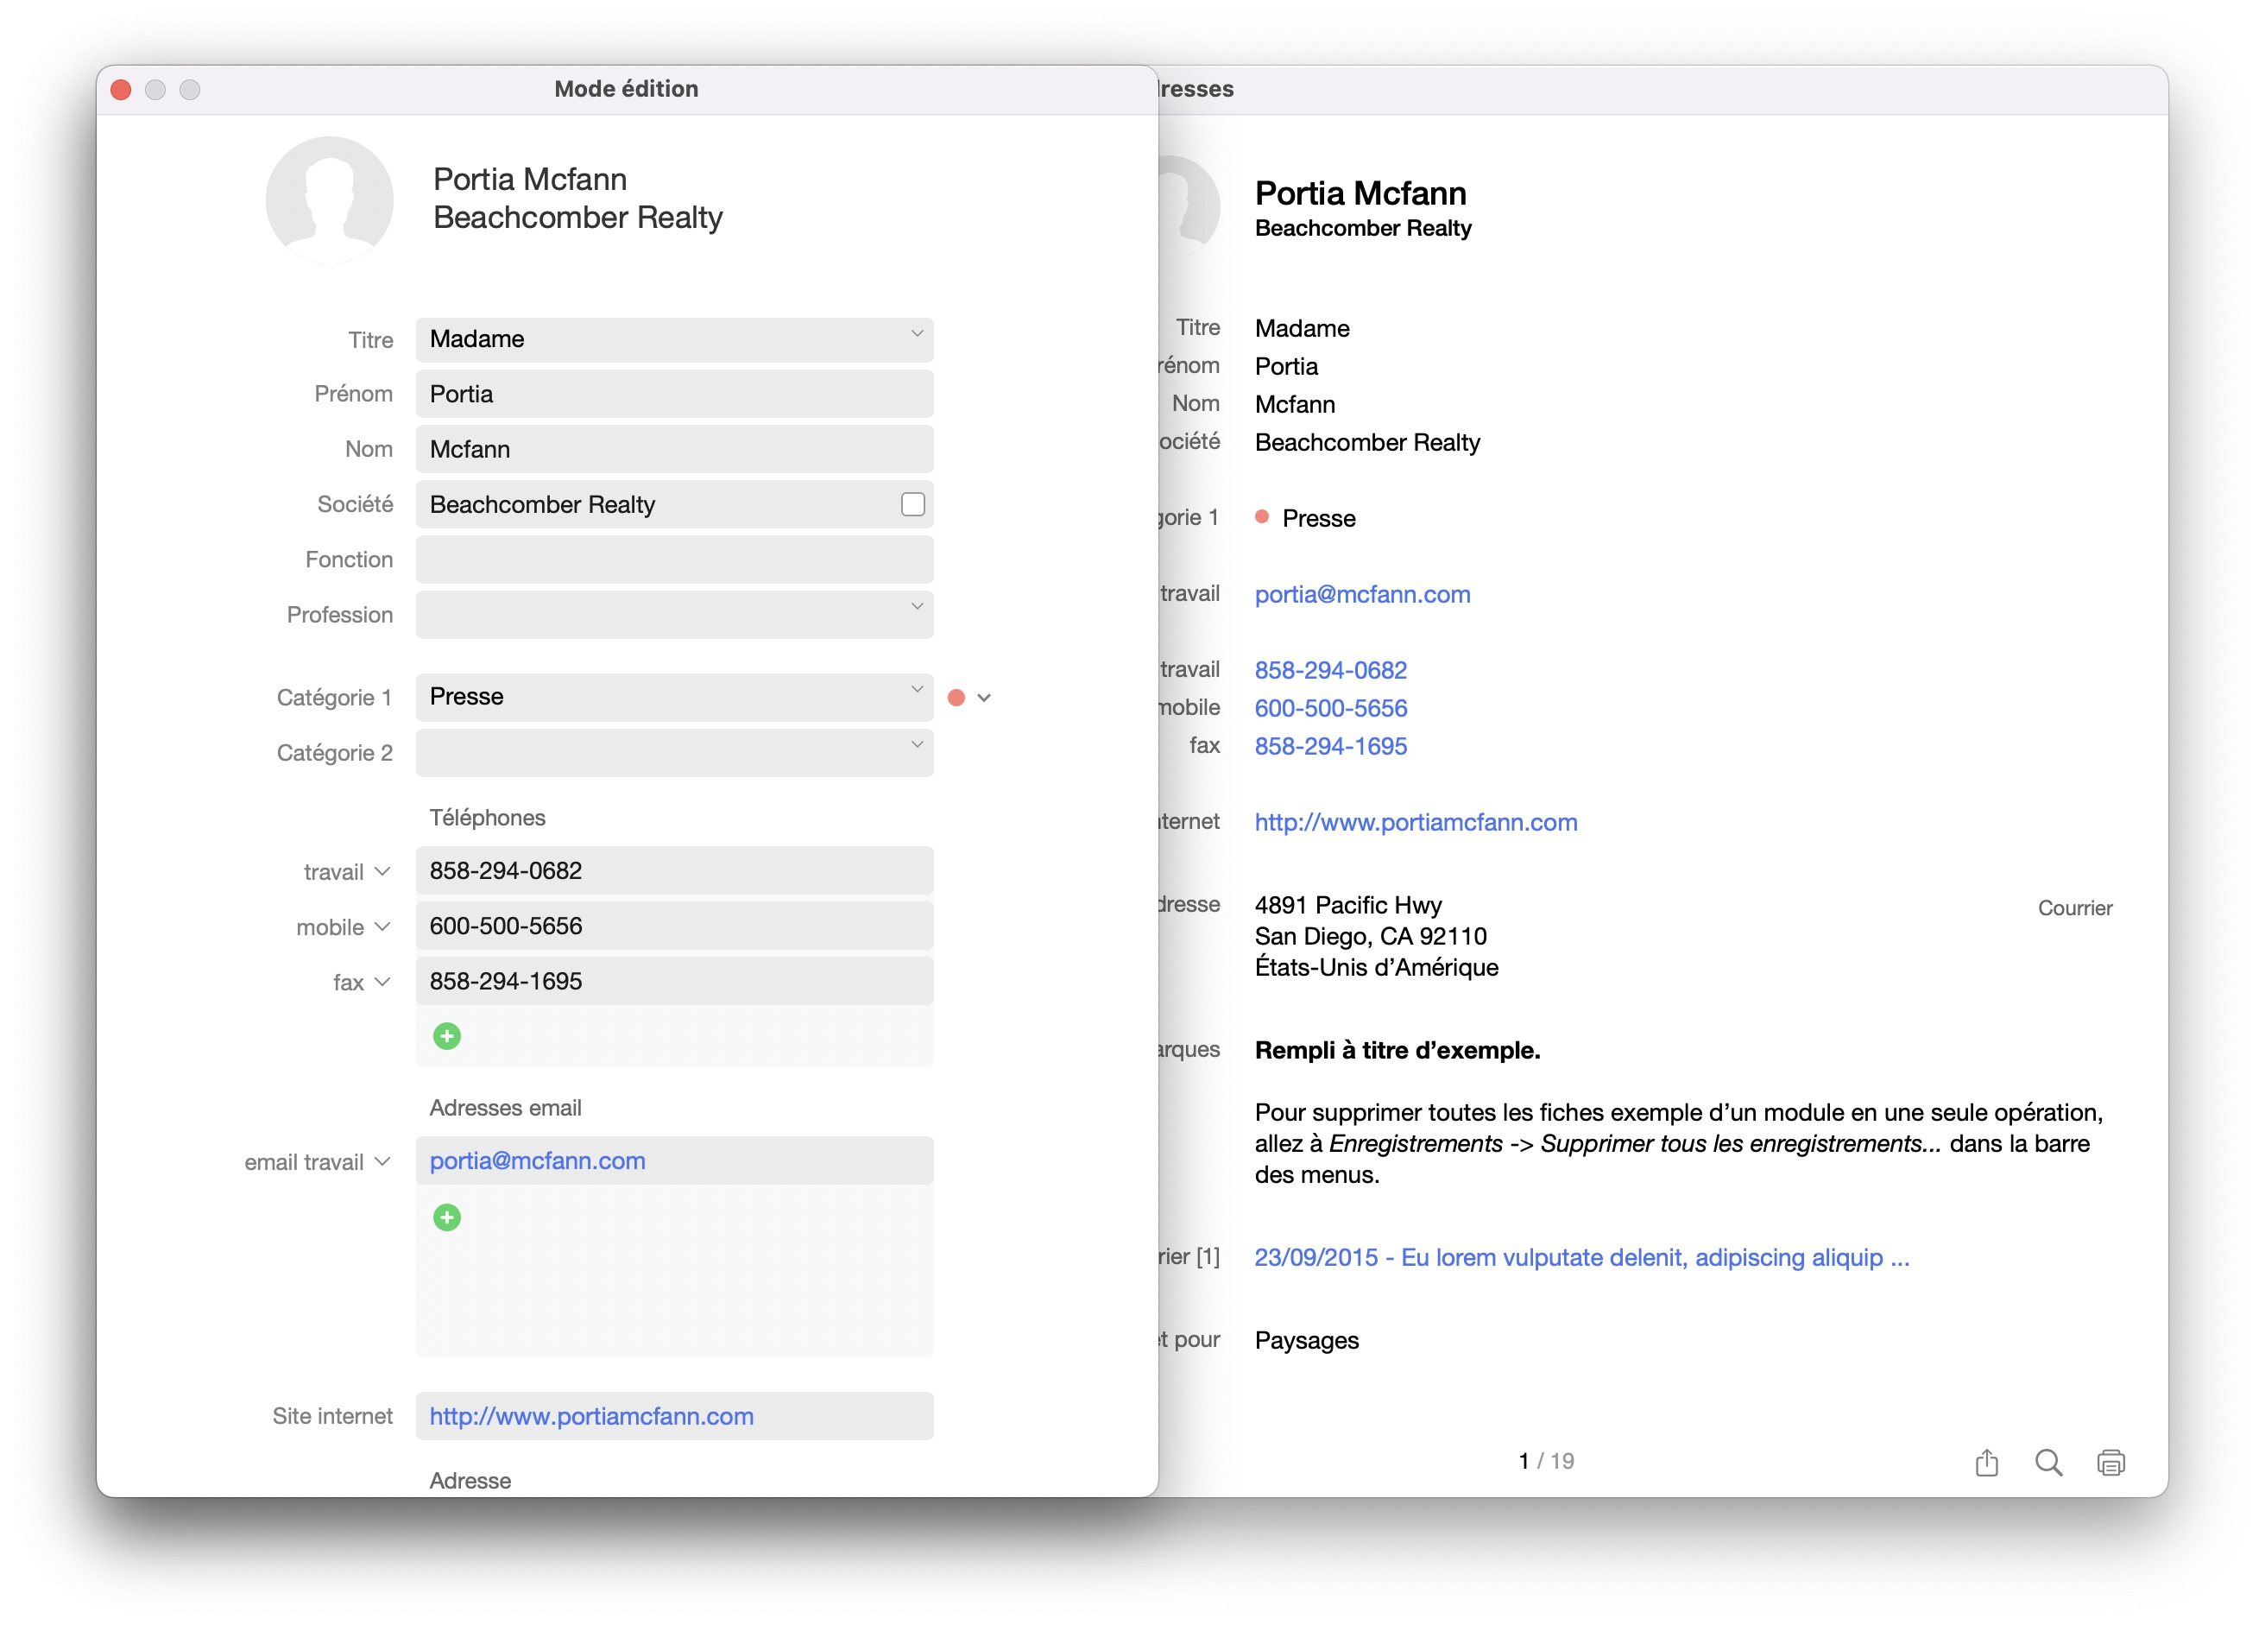
Task: Open the portia@mcfann.com link in detail view
Action: [1361, 594]
